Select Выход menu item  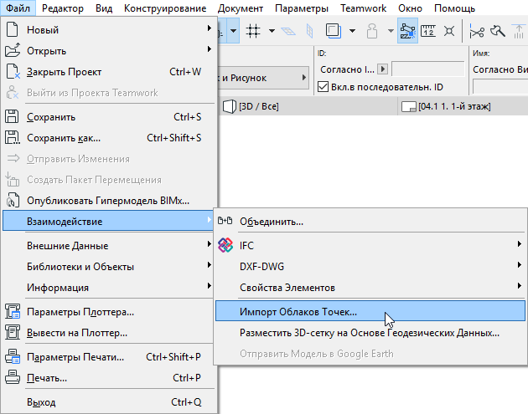(x=108, y=401)
